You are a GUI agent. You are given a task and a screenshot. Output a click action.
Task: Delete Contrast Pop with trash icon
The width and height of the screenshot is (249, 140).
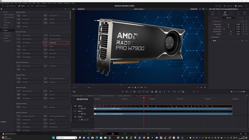click(242, 21)
